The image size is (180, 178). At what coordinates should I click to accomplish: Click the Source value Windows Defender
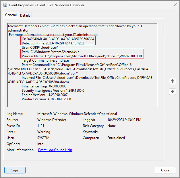pyautogui.click(x=52, y=120)
